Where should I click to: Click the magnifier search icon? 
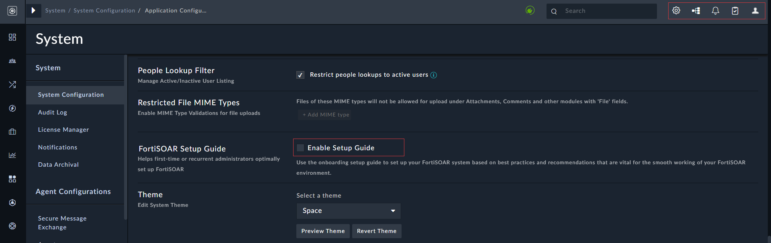point(554,11)
